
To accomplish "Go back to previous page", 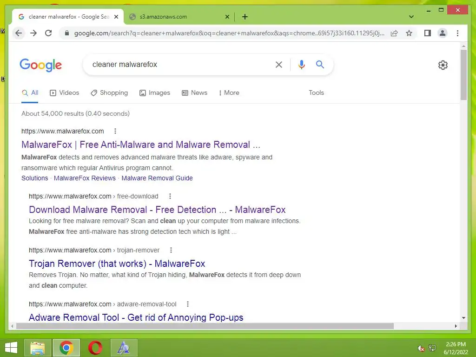I will pyautogui.click(x=19, y=33).
